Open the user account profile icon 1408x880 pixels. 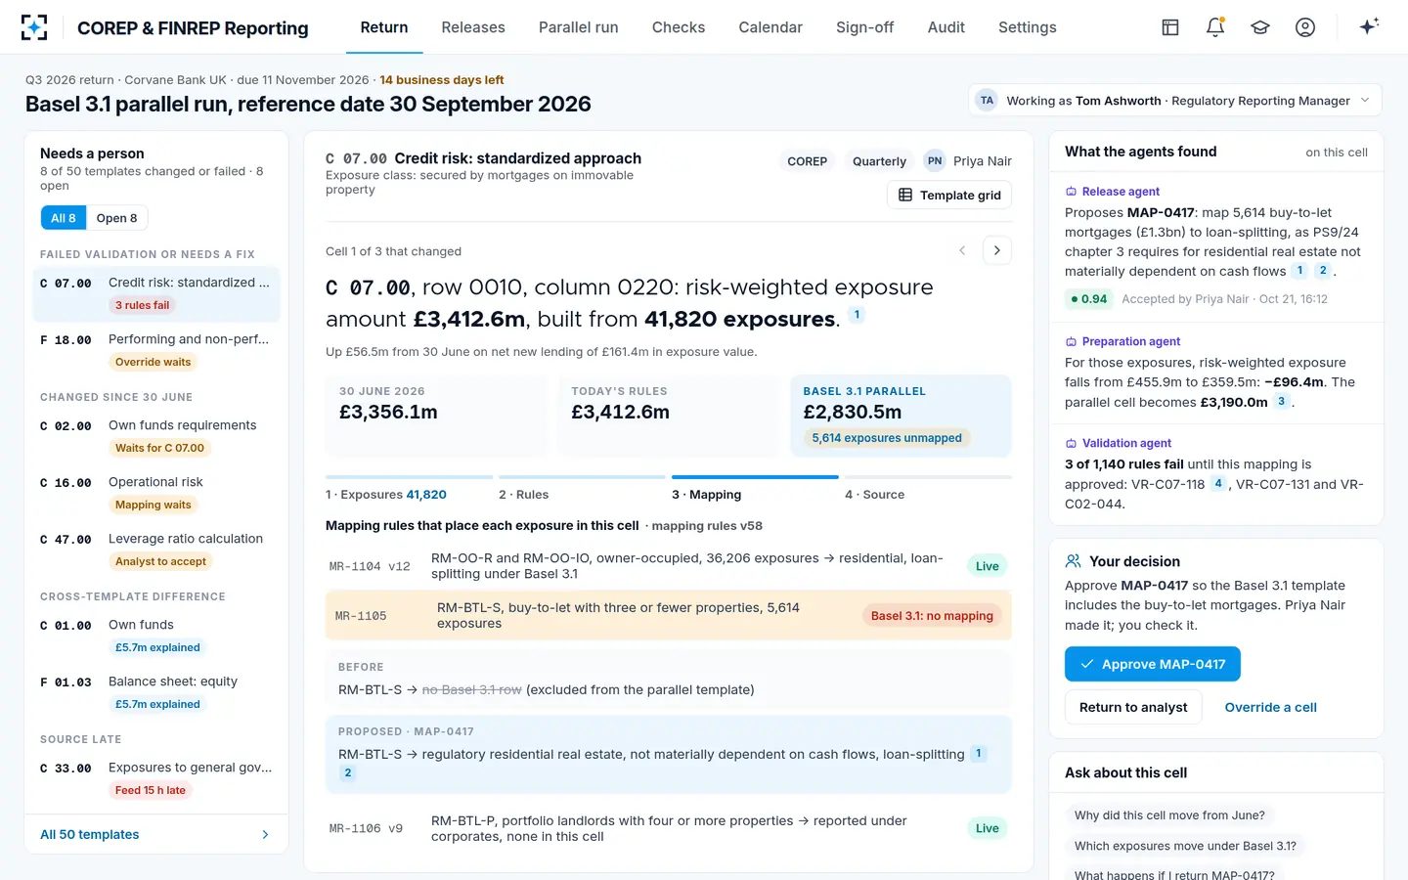pos(1305,27)
